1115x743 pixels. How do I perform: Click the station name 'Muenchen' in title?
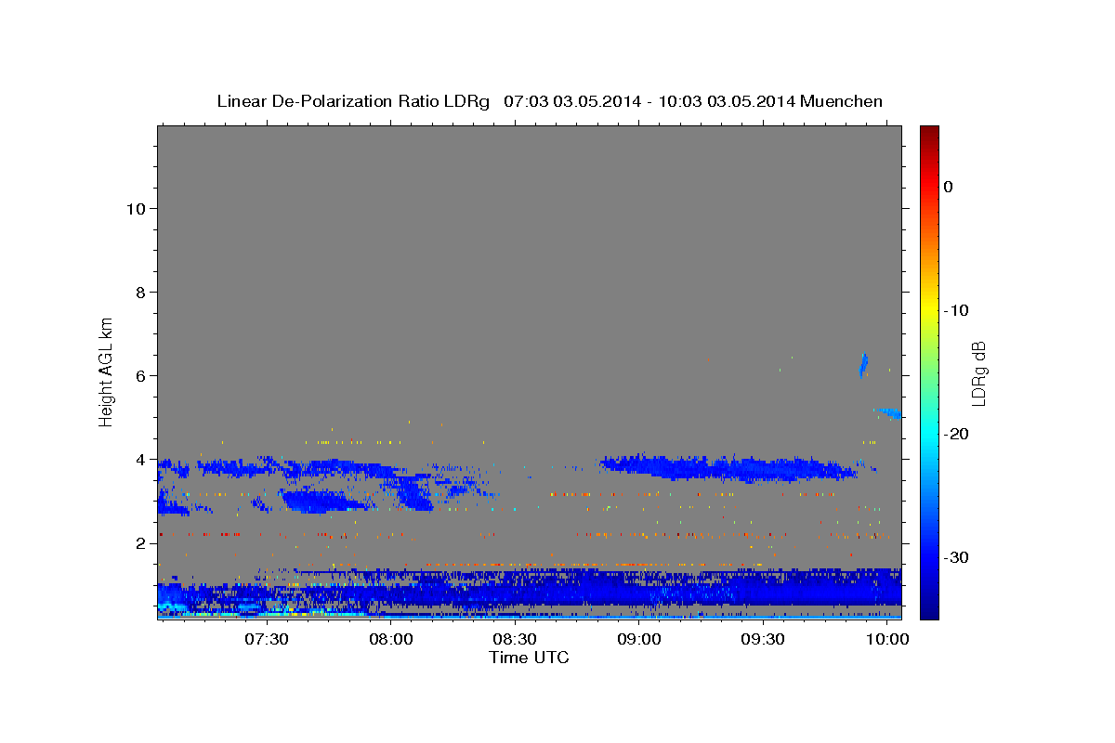pos(841,101)
